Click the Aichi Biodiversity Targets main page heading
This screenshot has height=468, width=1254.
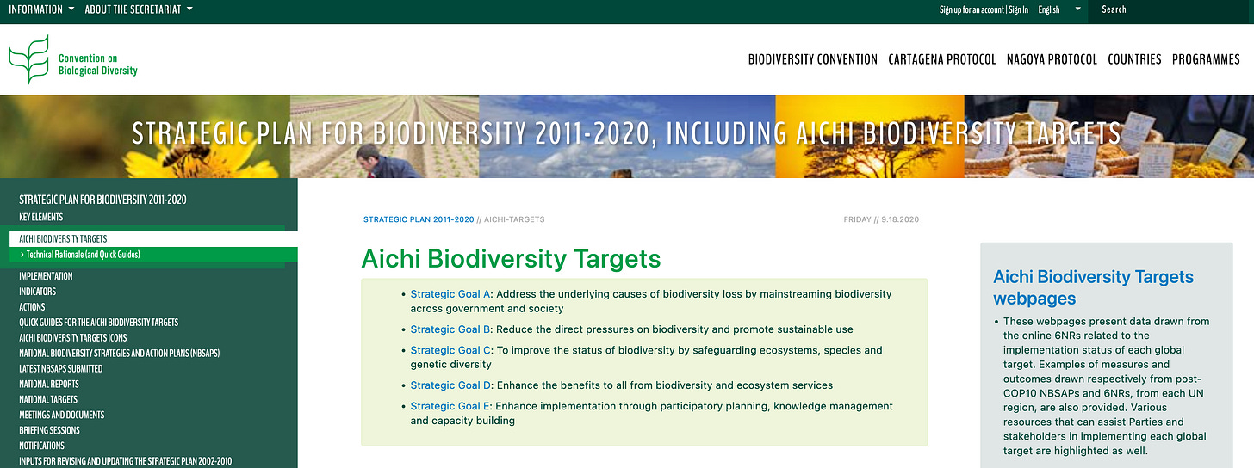[511, 259]
